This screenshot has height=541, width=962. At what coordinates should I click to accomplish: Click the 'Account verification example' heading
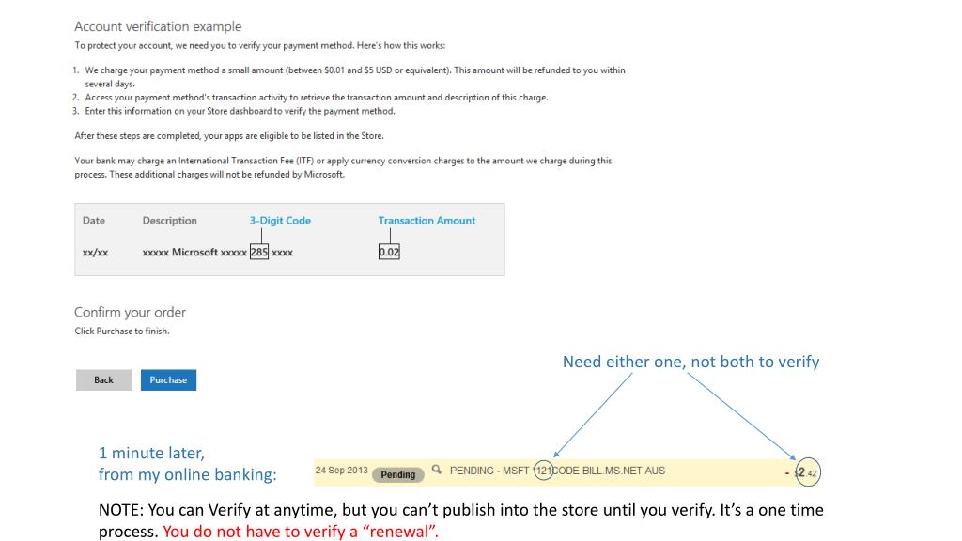point(158,26)
